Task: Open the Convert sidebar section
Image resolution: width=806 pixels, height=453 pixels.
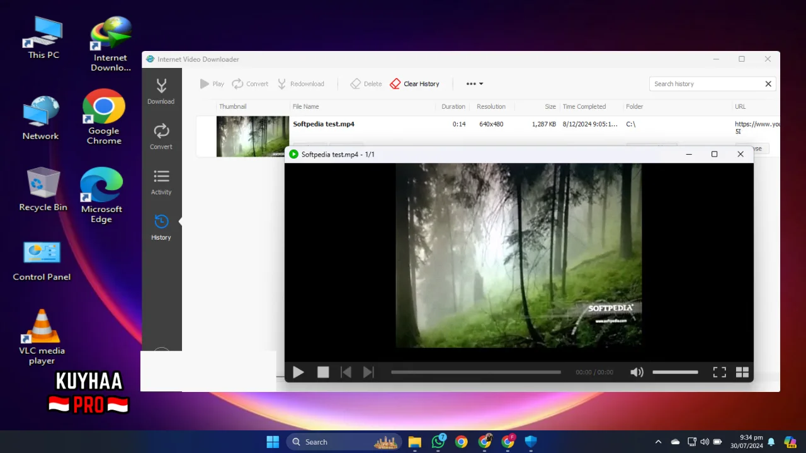Action: (161, 137)
